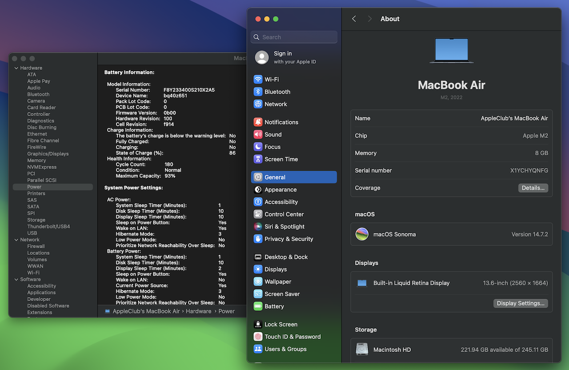This screenshot has height=370, width=569.
Task: Open Wi-Fi settings icon in System Settings
Action: pyautogui.click(x=258, y=79)
